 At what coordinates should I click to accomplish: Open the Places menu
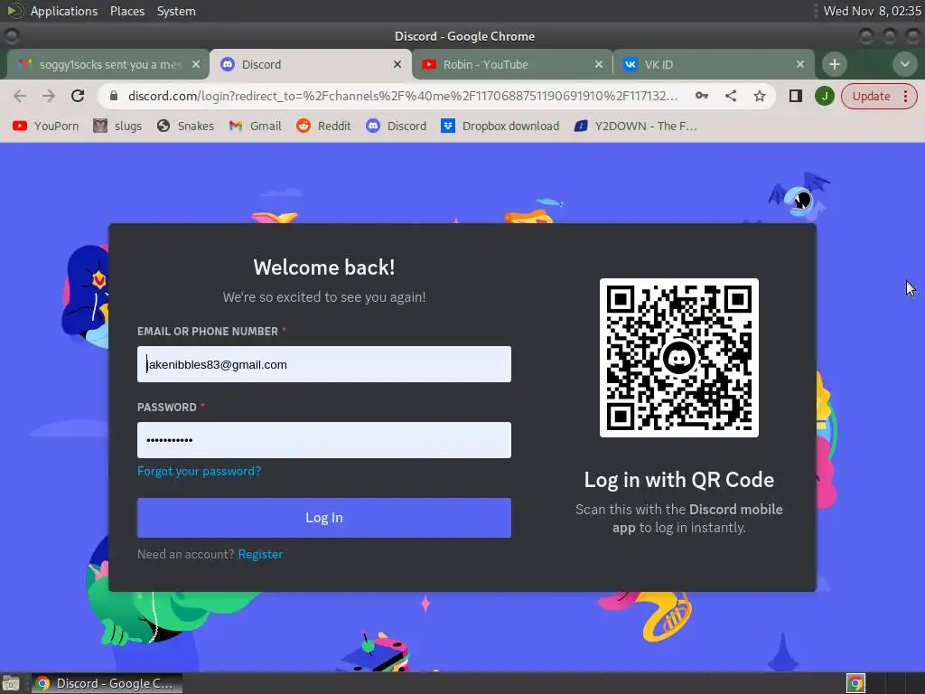pyautogui.click(x=126, y=11)
